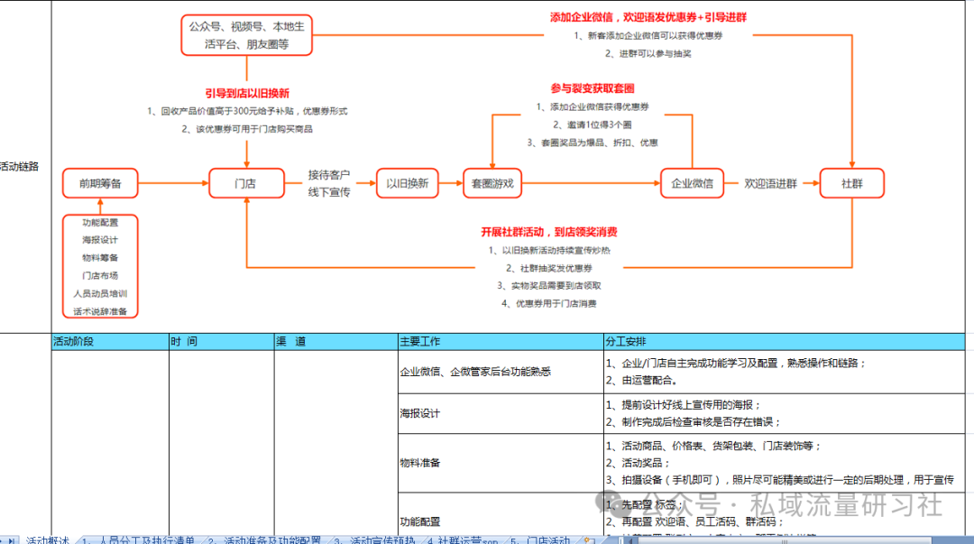Open the 活动概述 sheet tab
Screen dimensions: 974x544
47,539
